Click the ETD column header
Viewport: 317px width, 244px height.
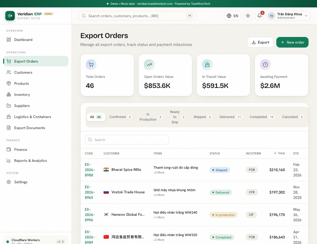point(296,153)
